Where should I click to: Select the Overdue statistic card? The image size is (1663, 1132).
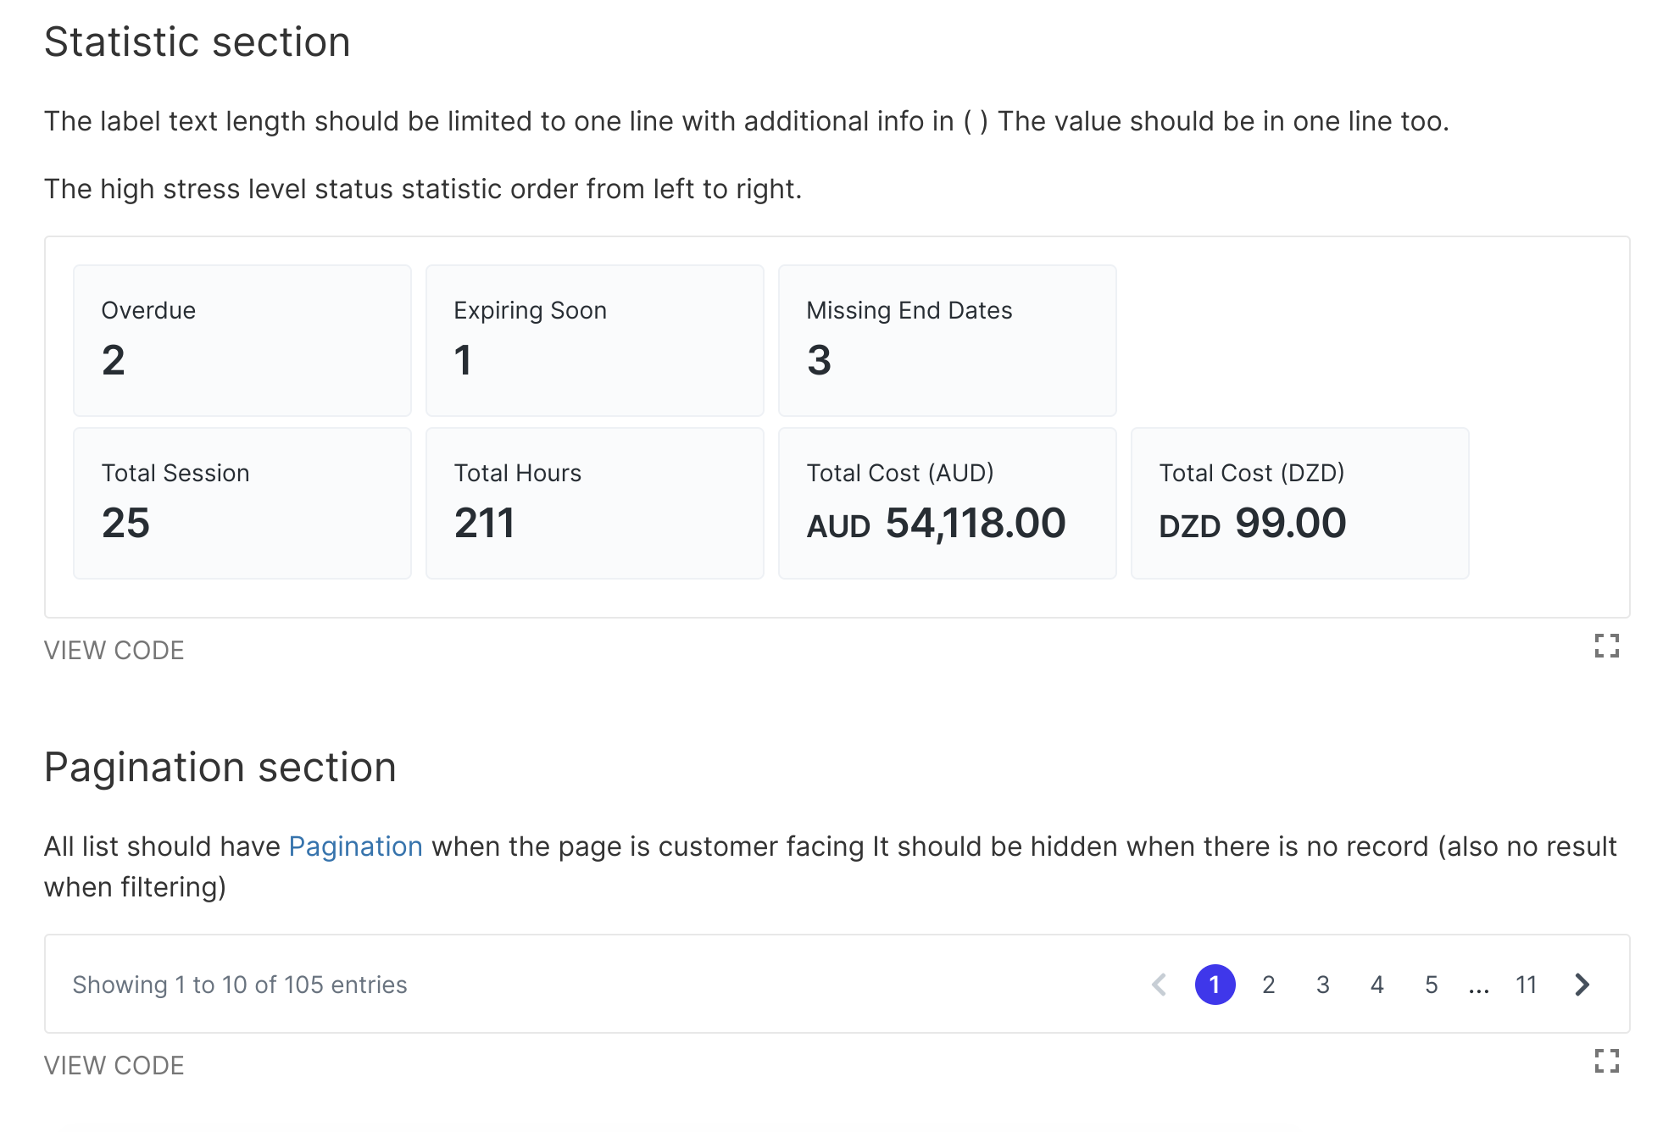coord(242,341)
